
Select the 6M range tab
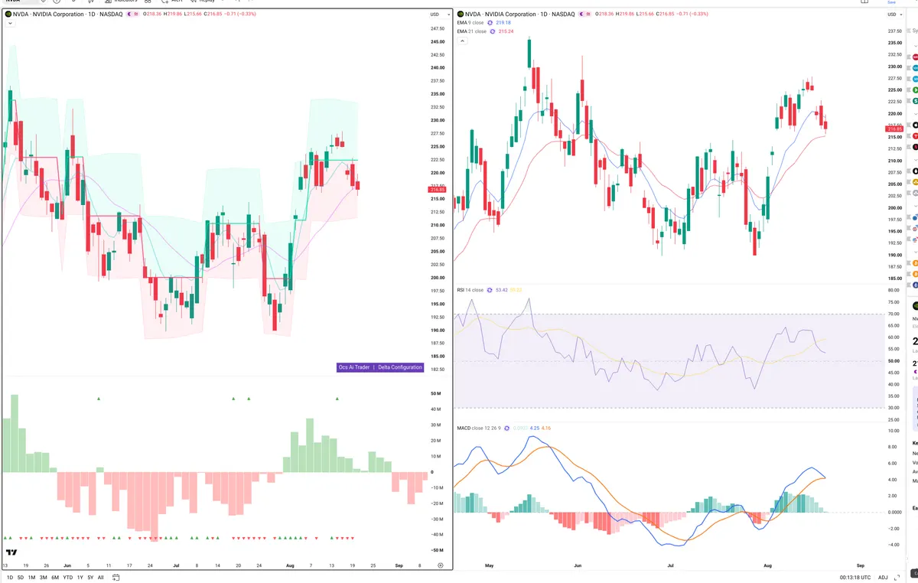55,577
